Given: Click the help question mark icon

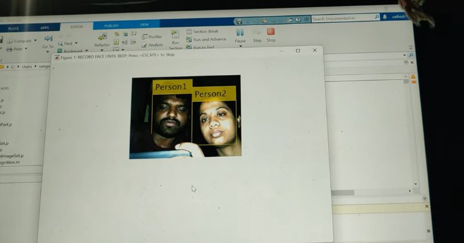Looking at the screenshot, I should 298,20.
